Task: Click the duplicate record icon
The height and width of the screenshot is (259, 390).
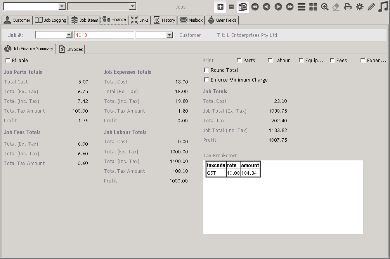Action: click(243, 7)
